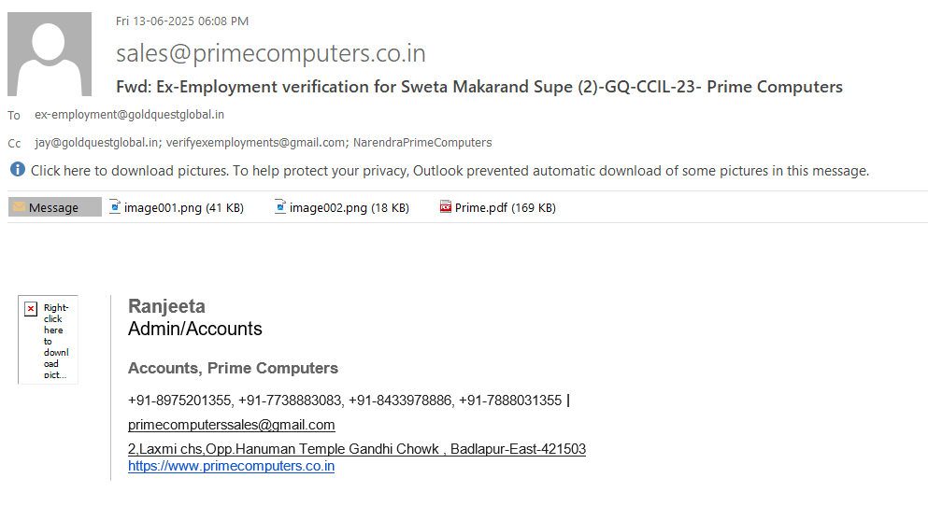This screenshot has height=506, width=928.
Task: Click phone number +91-8975201355 in signature
Action: (x=179, y=401)
